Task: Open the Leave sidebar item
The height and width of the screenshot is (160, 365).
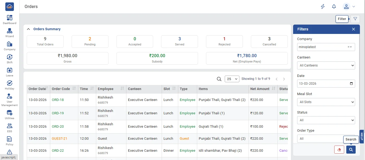Action: click(x=10, y=72)
